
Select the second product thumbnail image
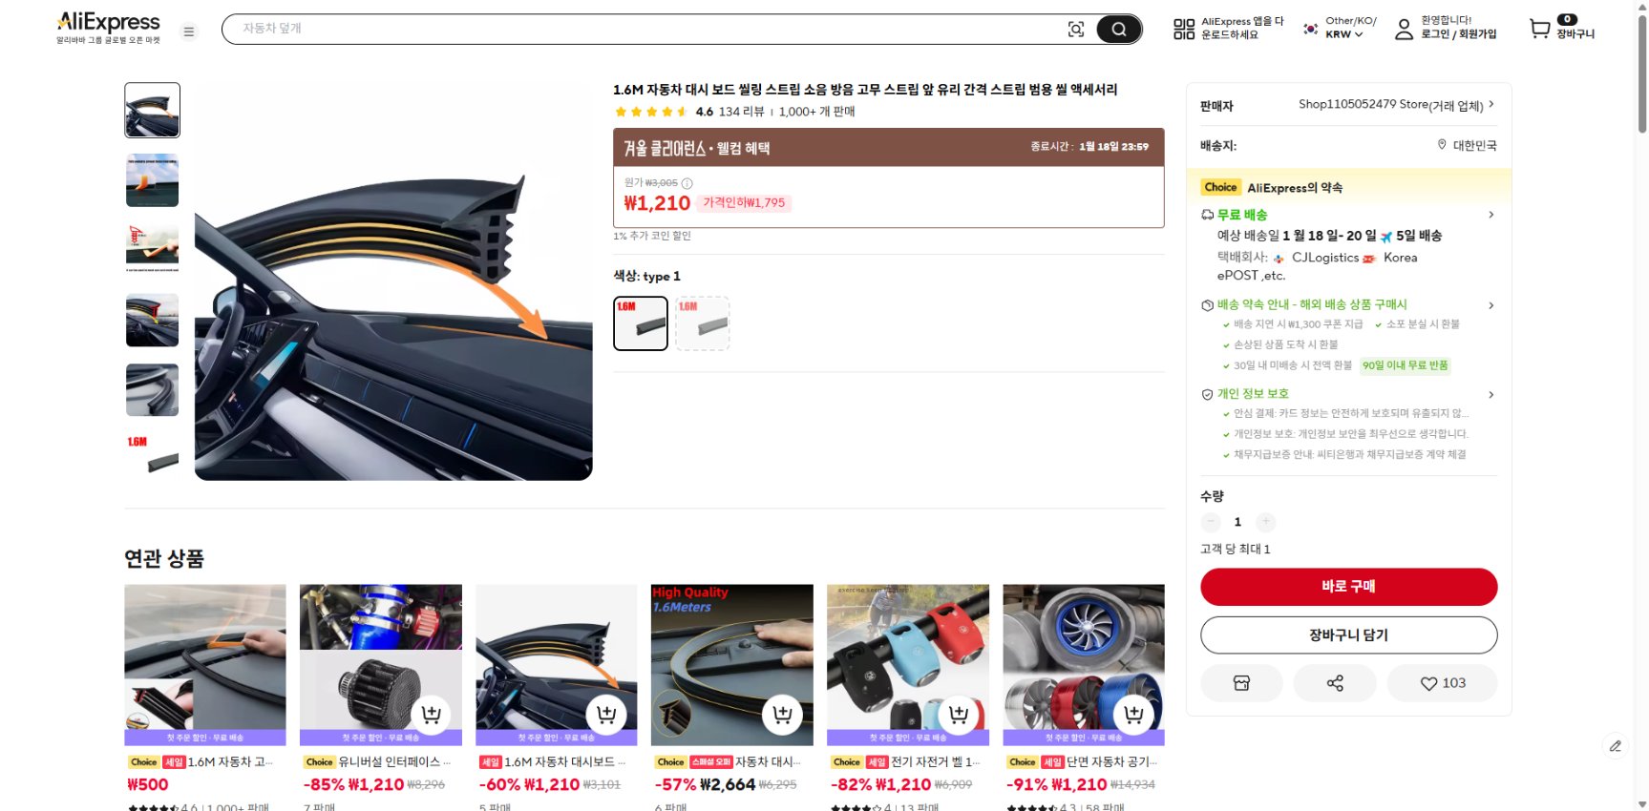152,180
